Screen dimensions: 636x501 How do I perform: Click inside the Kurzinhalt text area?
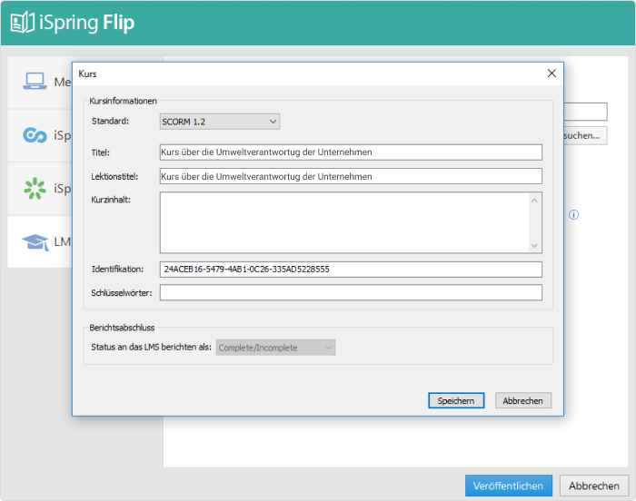pyautogui.click(x=344, y=222)
